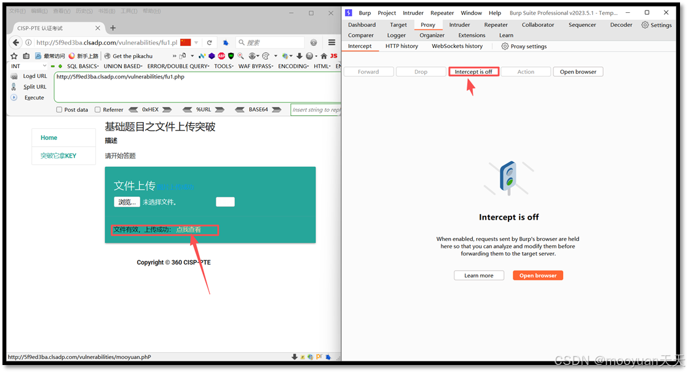Click the bookmarks list icon beside the star
The image size is (688, 373).
point(26,56)
